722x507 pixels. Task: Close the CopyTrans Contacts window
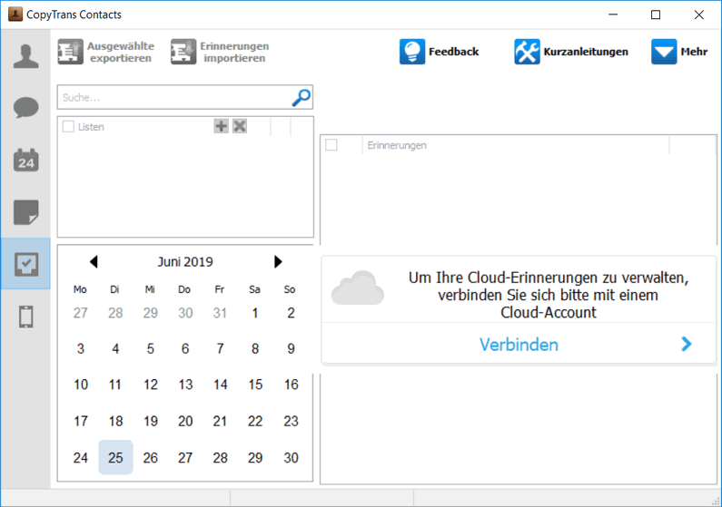[699, 15]
